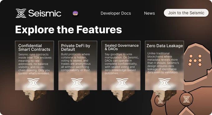Click the rock under Private DeFi card
Viewport: 212px width, 115px height.
pos(78,96)
